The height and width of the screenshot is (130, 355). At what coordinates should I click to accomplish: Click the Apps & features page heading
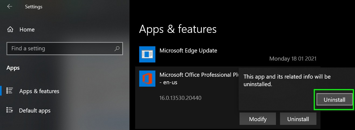[x=178, y=29]
